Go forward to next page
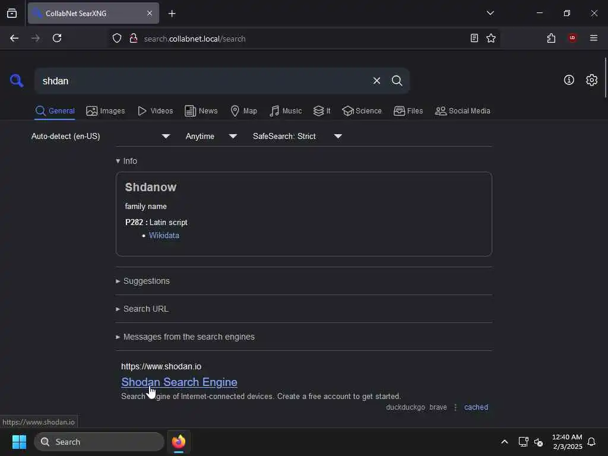The width and height of the screenshot is (608, 456). (x=36, y=39)
